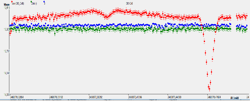This screenshot has height=101, width=250.
Task: Click the 13,735 magnitude axis value
Action: tap(7, 51)
